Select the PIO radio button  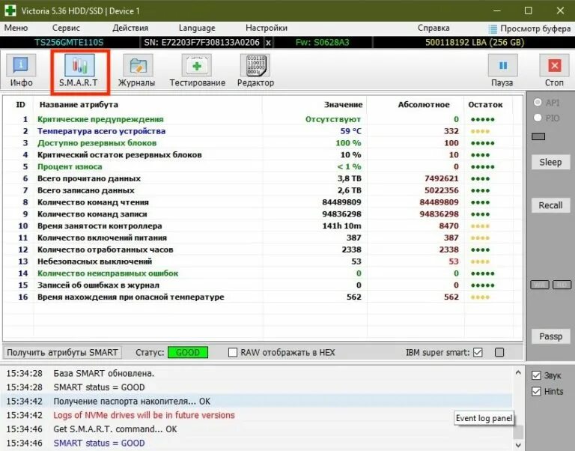[x=538, y=118]
